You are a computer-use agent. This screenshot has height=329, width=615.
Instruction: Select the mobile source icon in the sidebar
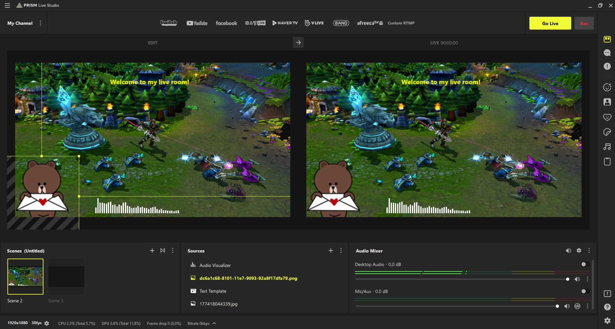607,162
